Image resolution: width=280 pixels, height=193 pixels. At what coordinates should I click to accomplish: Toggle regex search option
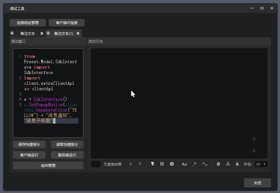pos(194,164)
